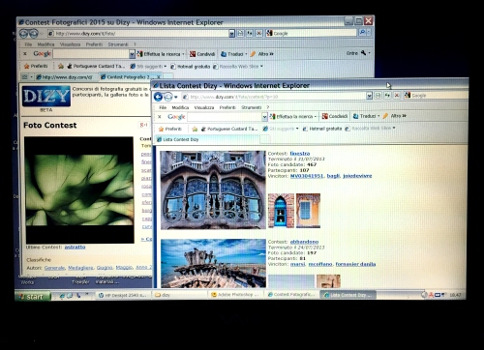
Task: Open the finestra contest link
Action: click(300, 154)
